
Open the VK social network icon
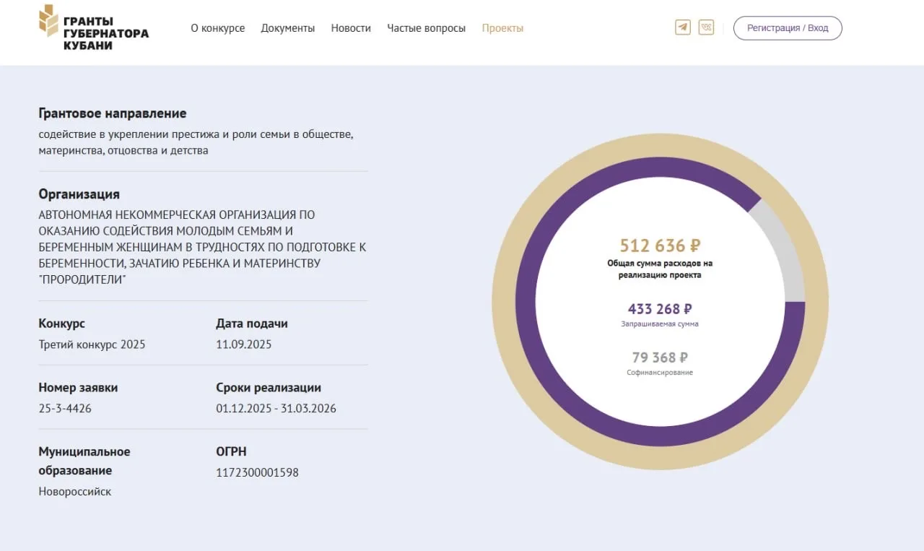click(706, 27)
